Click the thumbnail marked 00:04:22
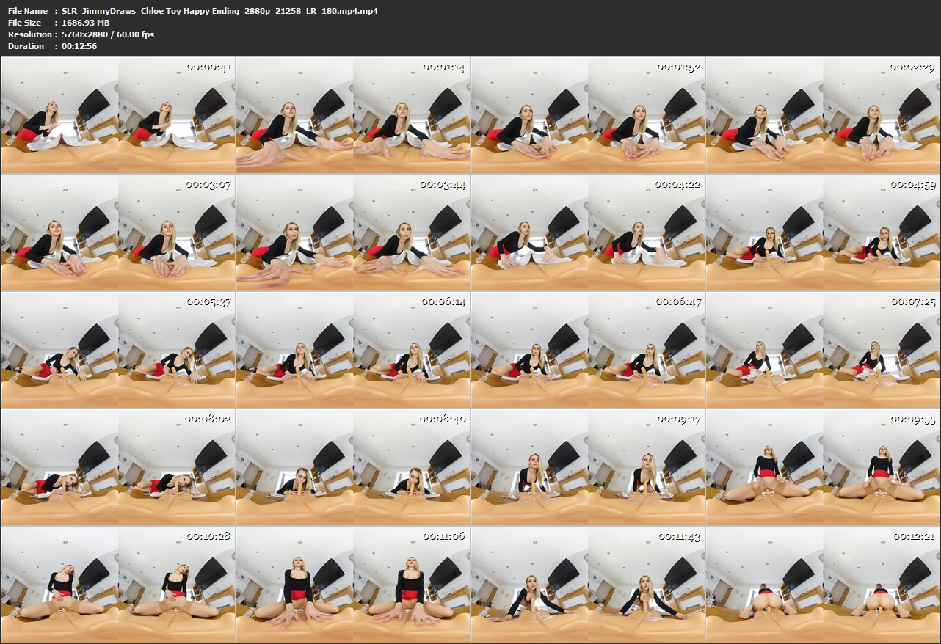This screenshot has width=941, height=644. pyautogui.click(x=588, y=233)
